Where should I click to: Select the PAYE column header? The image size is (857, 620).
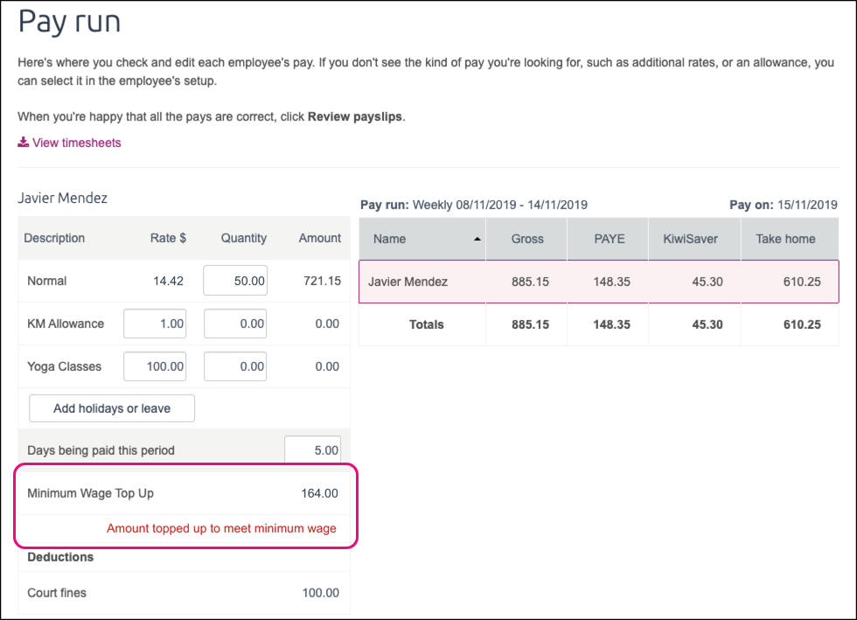point(609,239)
